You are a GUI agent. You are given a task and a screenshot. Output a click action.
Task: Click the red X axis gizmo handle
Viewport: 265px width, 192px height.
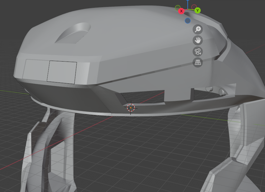(181, 11)
